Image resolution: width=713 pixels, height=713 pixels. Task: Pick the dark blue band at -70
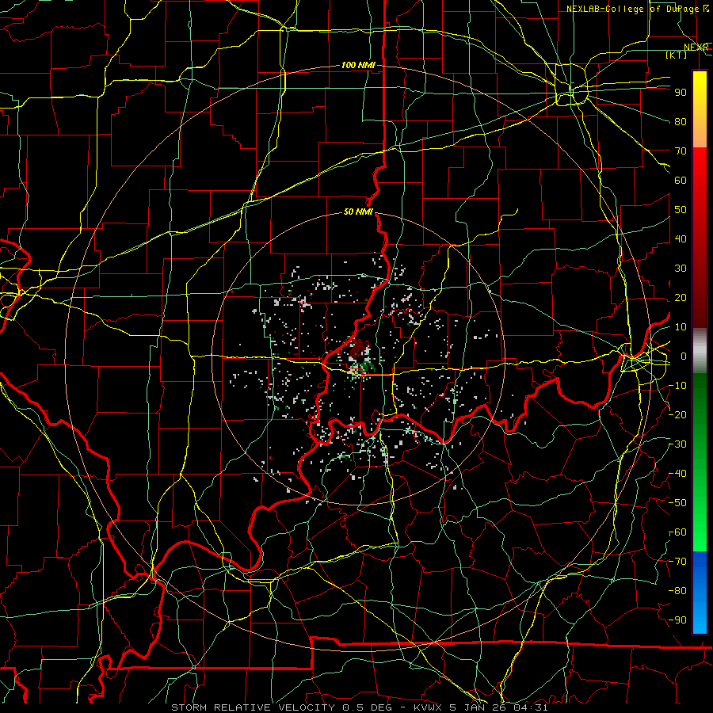coord(700,562)
